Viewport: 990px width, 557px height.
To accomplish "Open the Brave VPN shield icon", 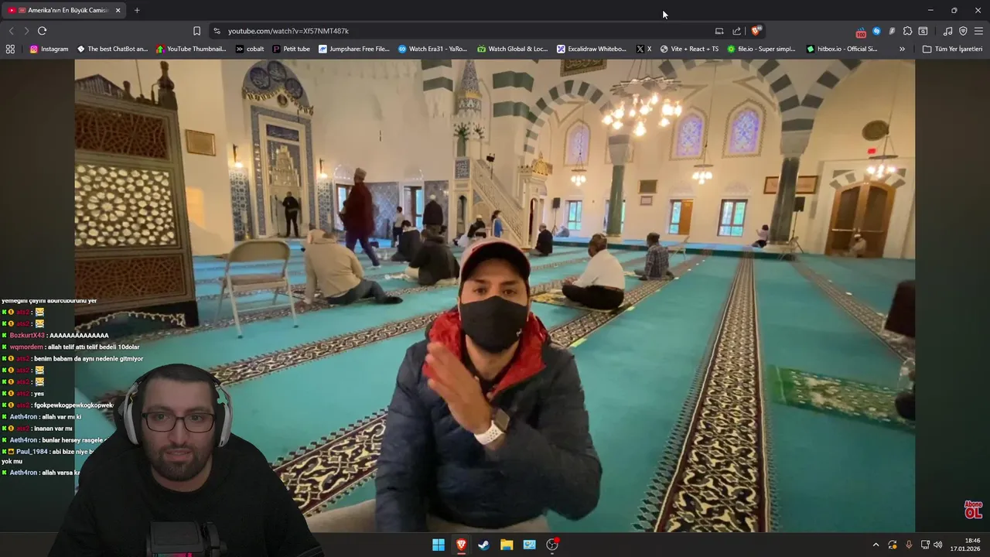I will tap(963, 31).
